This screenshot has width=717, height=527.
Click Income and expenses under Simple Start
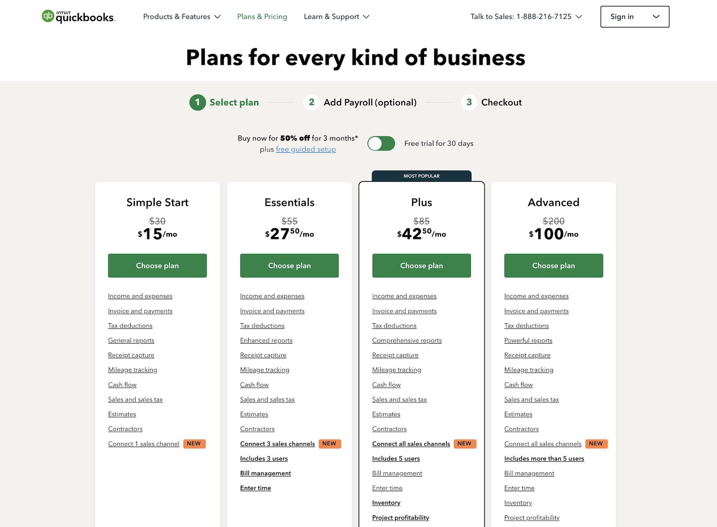[140, 296]
